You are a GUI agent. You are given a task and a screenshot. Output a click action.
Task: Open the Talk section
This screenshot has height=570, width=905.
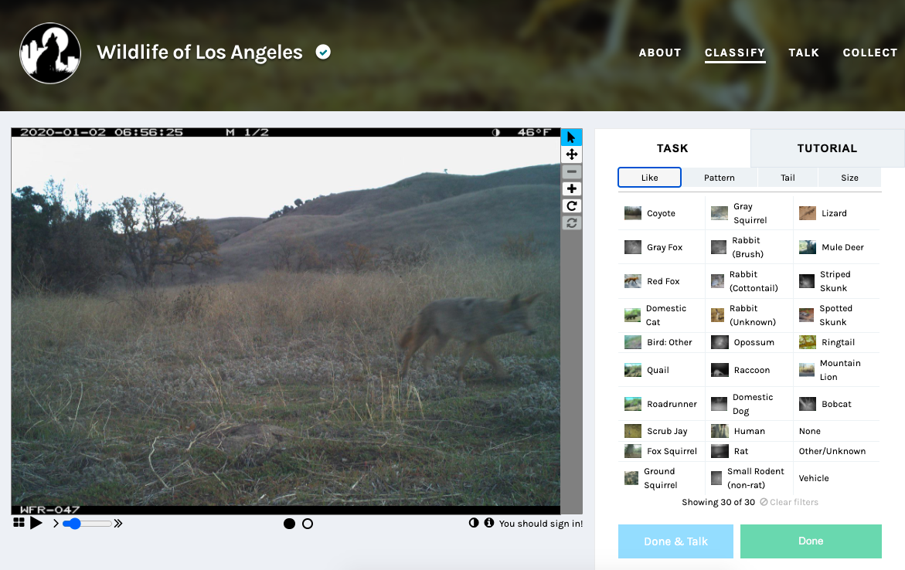tap(804, 53)
